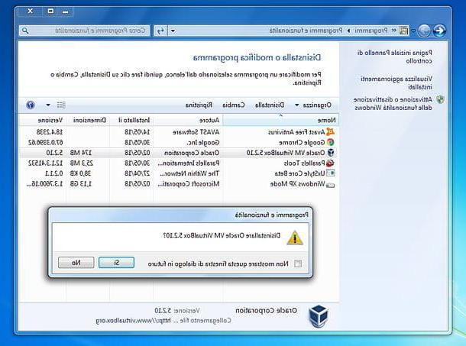Click Ripristina in the toolbar
Image resolution: width=466 pixels, height=346 pixels.
point(199,105)
